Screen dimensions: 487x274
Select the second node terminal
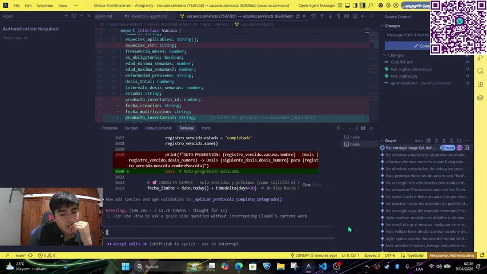click(352, 144)
